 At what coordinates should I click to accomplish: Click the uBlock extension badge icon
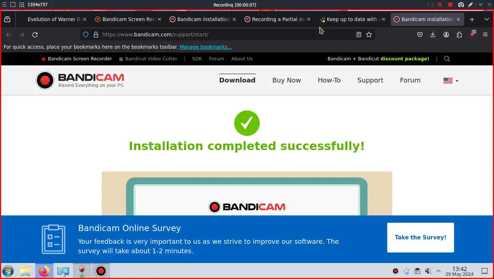472,34
